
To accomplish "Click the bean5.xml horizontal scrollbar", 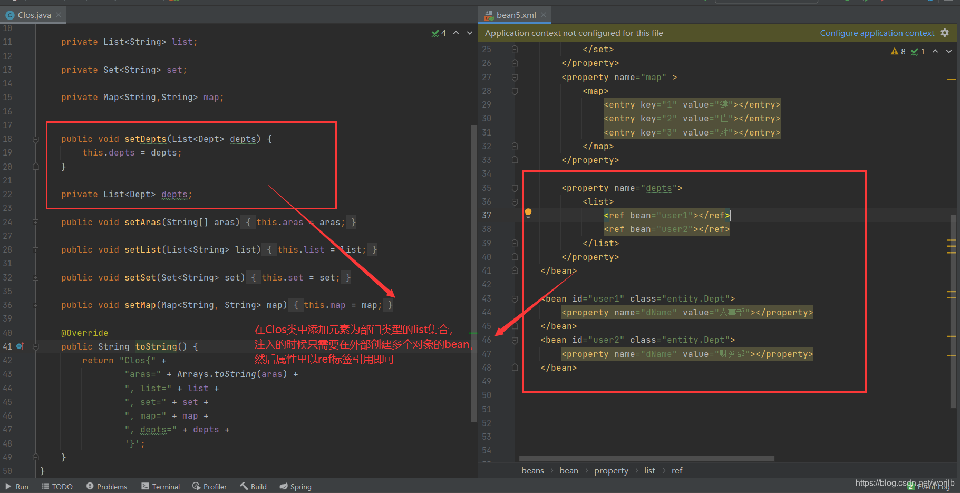I will (646, 459).
